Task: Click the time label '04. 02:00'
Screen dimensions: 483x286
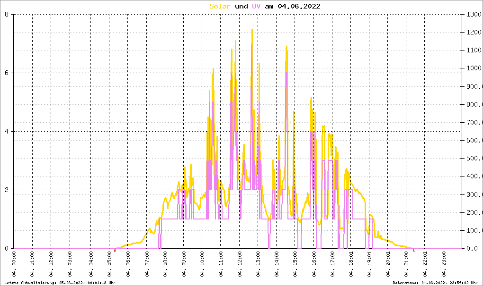Action: click(51, 264)
